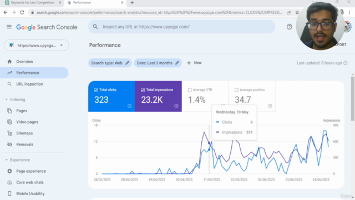This screenshot has width=355, height=200.
Task: Check the Average CTR checkbox
Action: (190, 90)
